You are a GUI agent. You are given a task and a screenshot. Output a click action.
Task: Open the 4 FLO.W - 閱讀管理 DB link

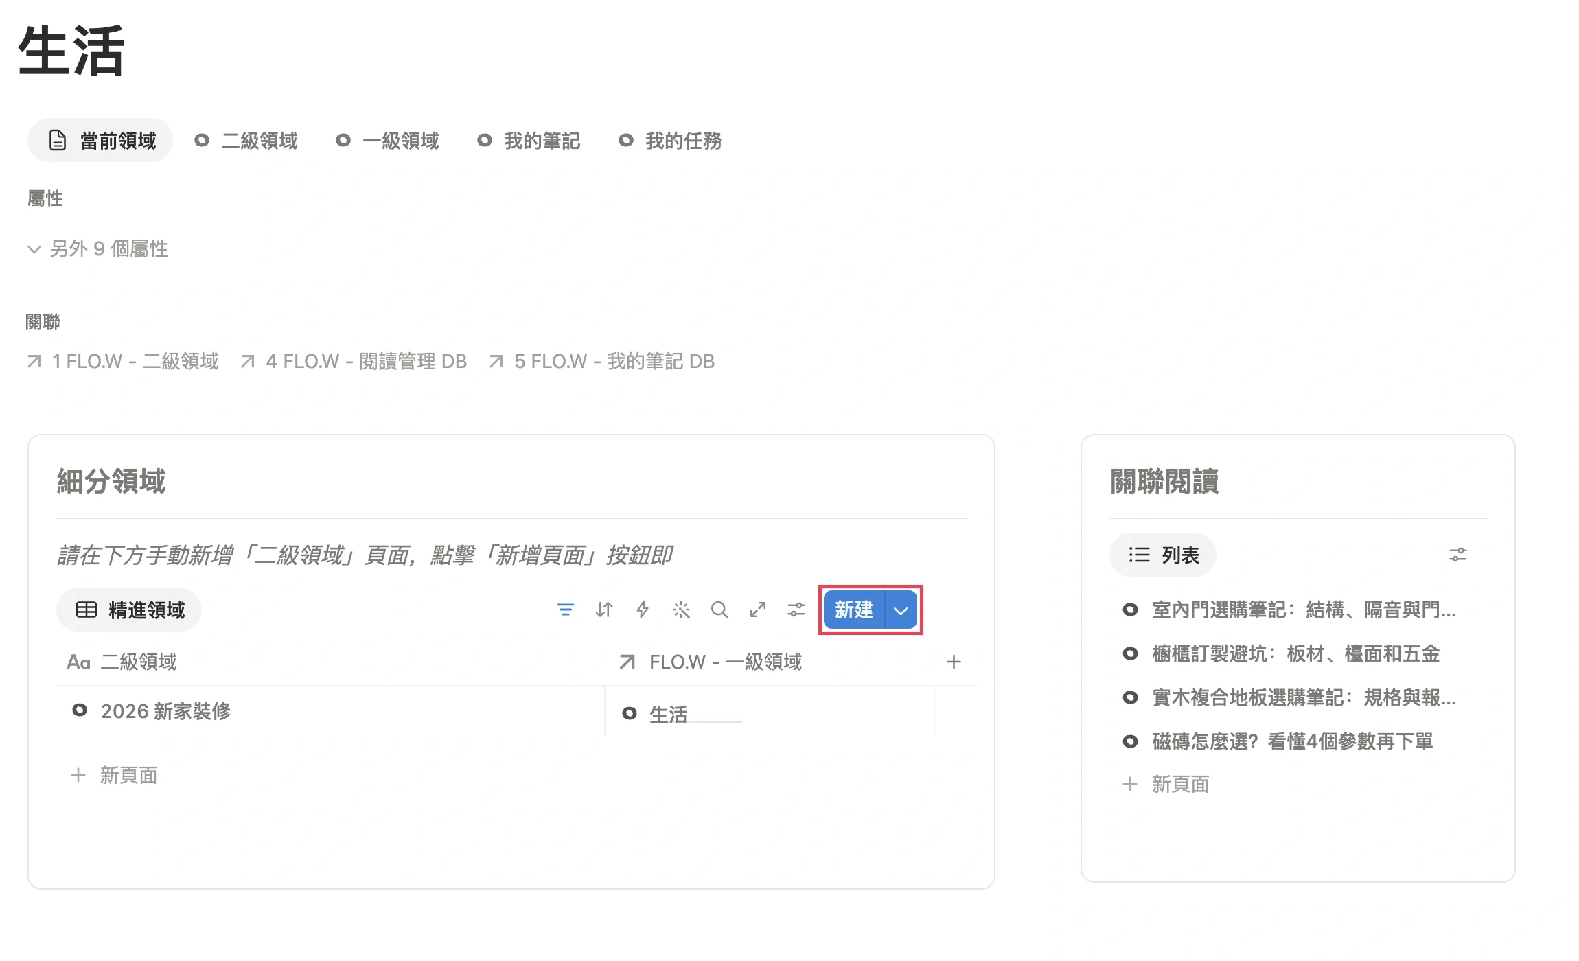[x=354, y=361]
